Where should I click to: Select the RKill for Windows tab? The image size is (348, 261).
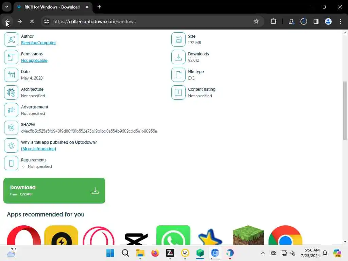click(52, 7)
